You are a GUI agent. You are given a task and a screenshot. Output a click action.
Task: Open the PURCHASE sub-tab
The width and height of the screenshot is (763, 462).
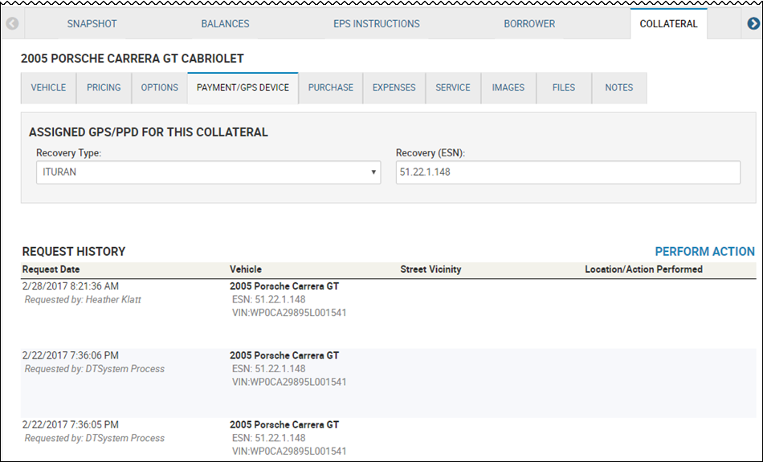click(x=331, y=88)
